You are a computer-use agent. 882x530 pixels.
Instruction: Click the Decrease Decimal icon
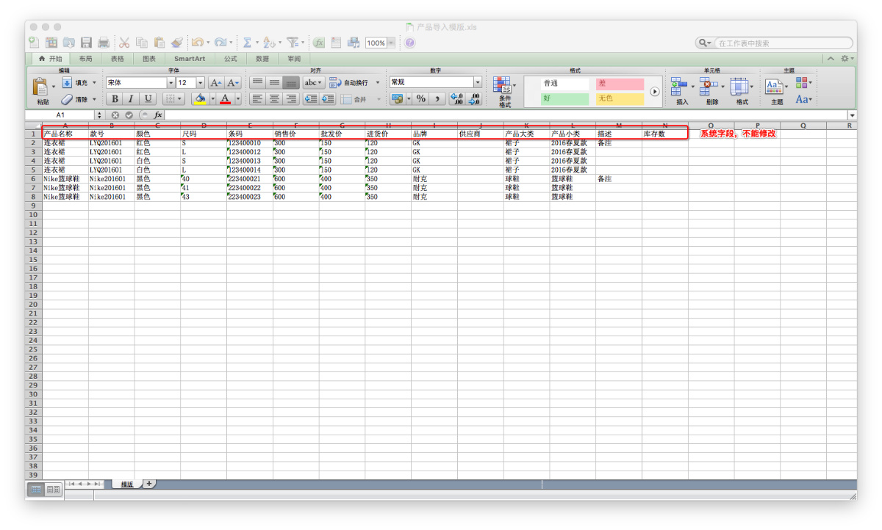click(474, 98)
